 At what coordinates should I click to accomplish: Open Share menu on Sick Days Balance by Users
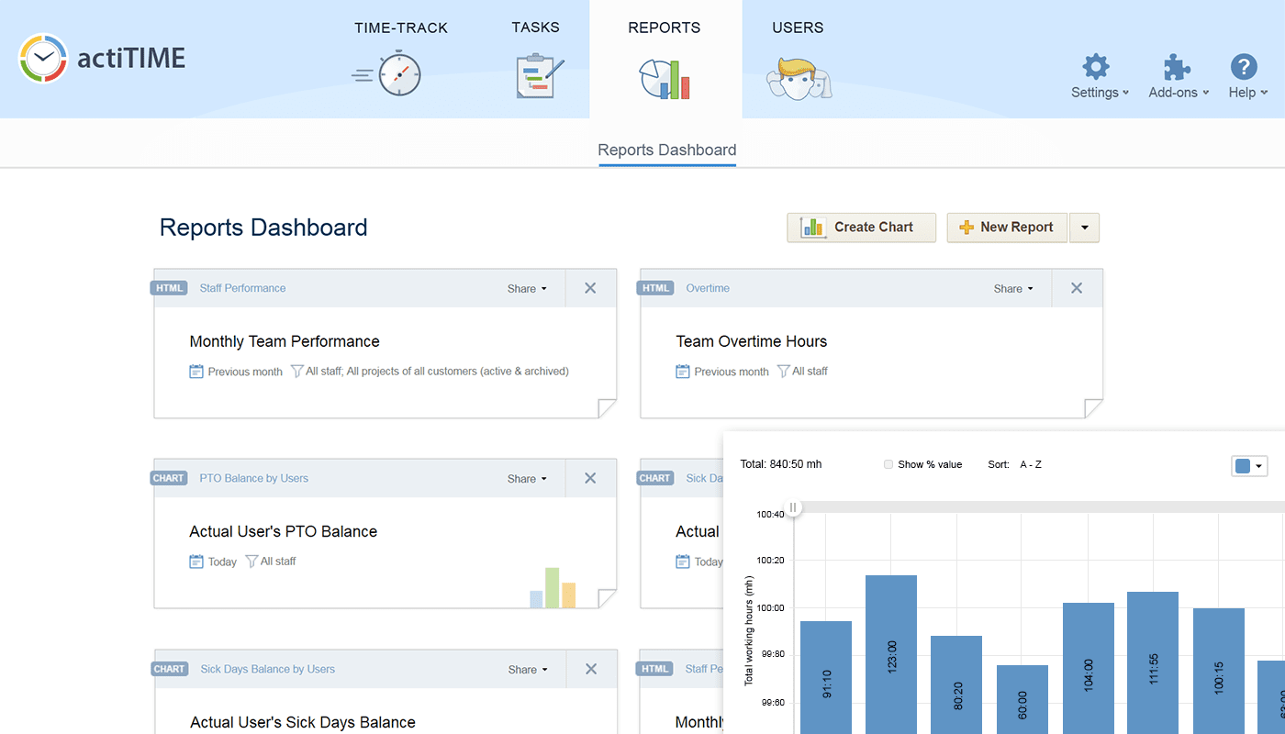click(x=528, y=669)
